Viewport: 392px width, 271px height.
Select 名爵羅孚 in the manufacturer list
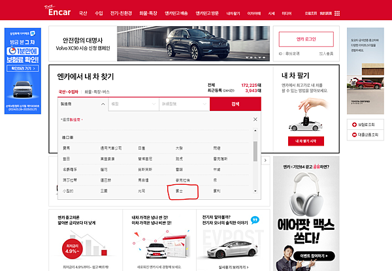point(70,170)
